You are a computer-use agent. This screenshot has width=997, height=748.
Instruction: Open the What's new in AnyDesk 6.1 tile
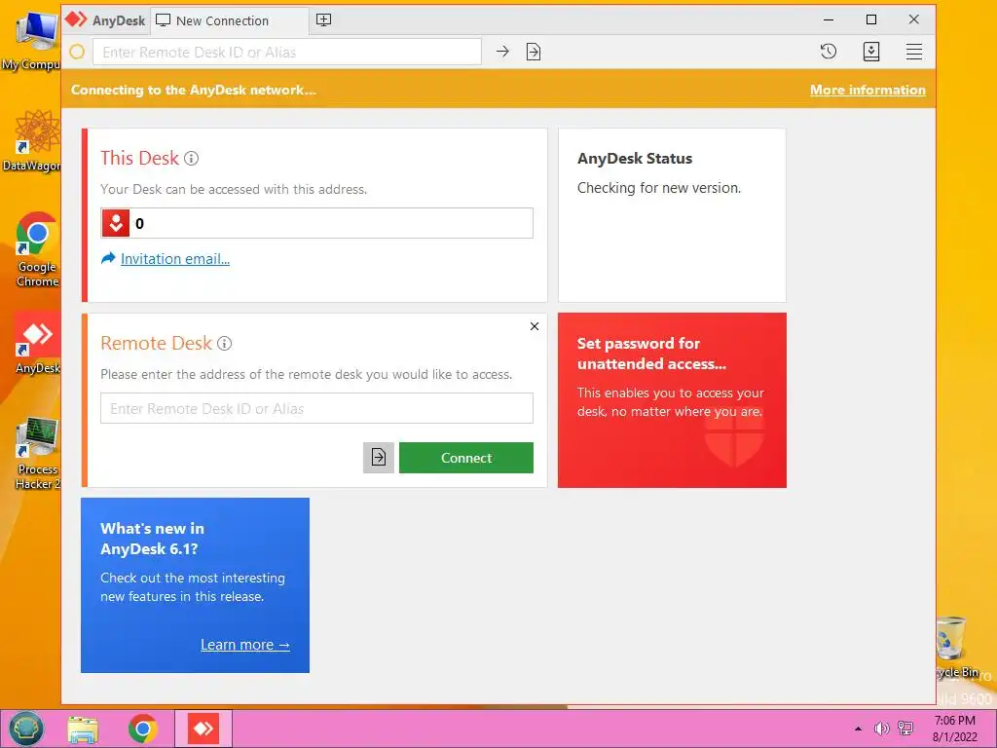pos(195,585)
